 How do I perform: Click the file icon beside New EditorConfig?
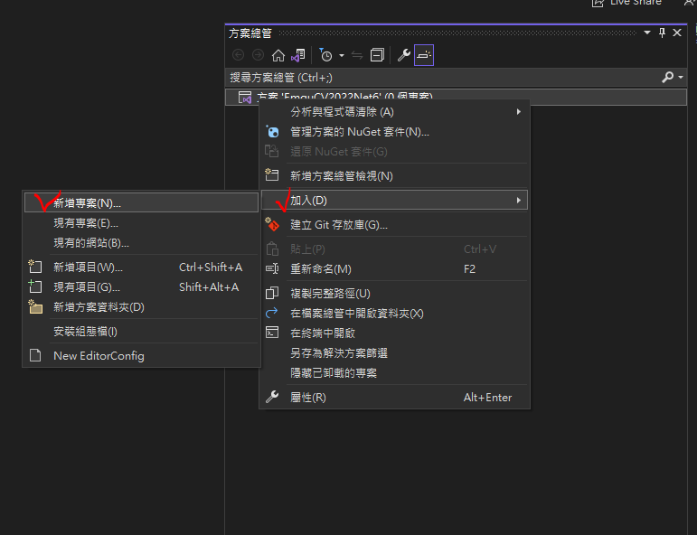(x=35, y=355)
